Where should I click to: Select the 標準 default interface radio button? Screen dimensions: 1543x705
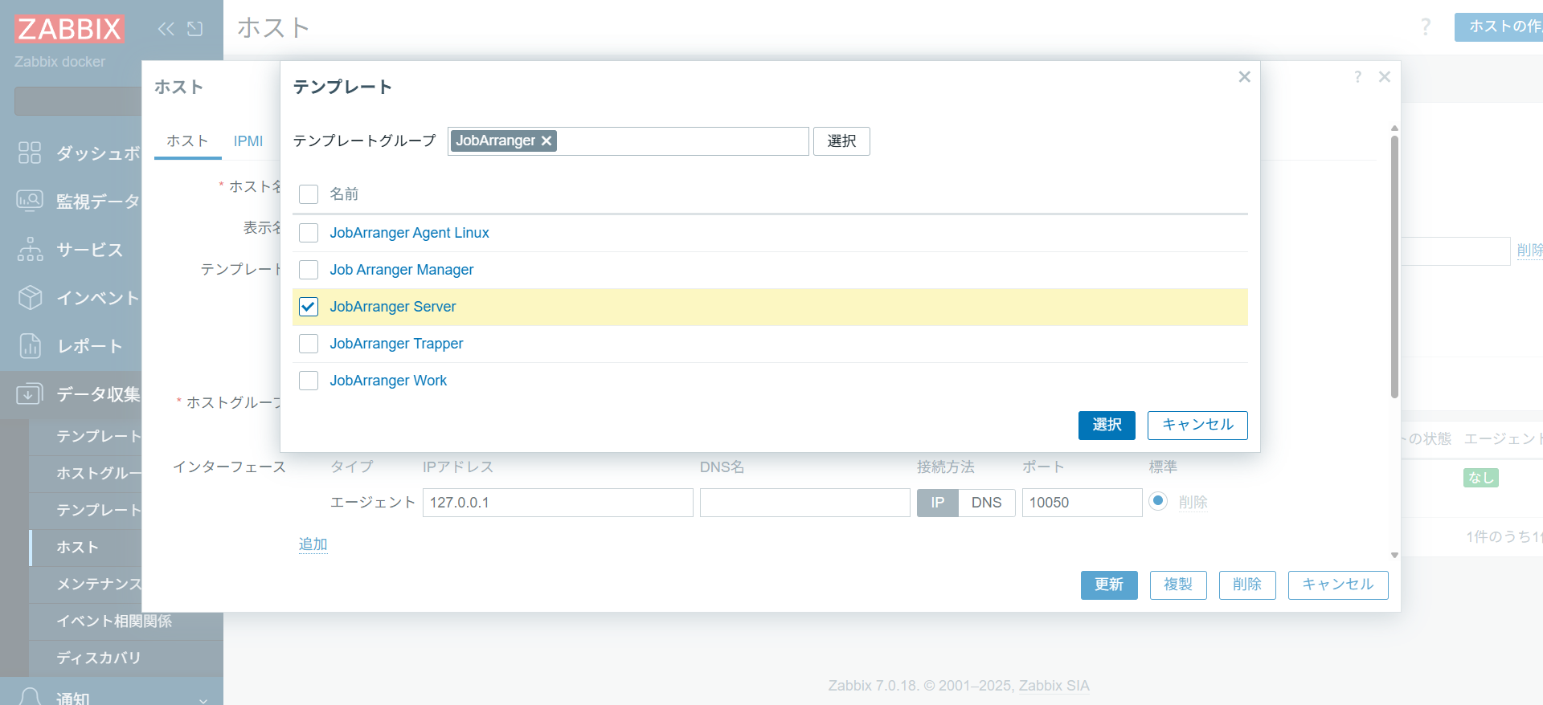pyautogui.click(x=1158, y=501)
